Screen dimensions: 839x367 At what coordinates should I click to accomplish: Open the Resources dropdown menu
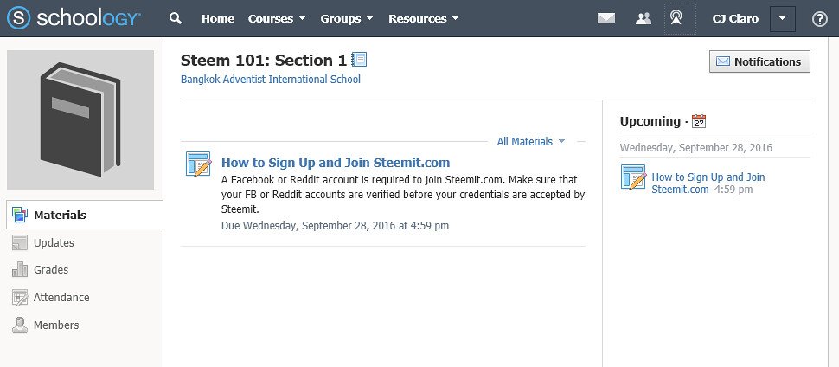click(423, 19)
